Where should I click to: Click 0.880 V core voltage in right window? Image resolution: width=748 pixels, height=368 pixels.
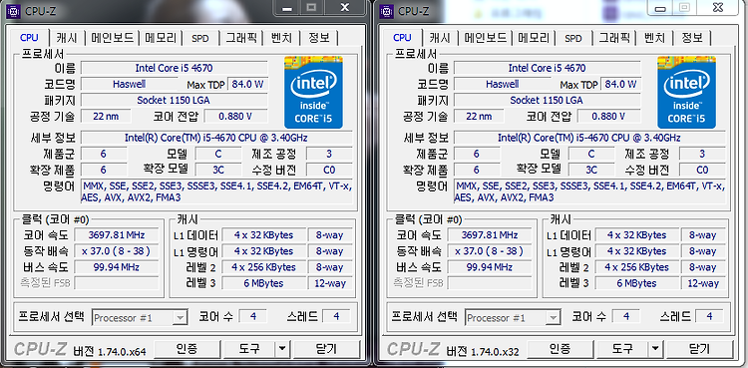608,116
